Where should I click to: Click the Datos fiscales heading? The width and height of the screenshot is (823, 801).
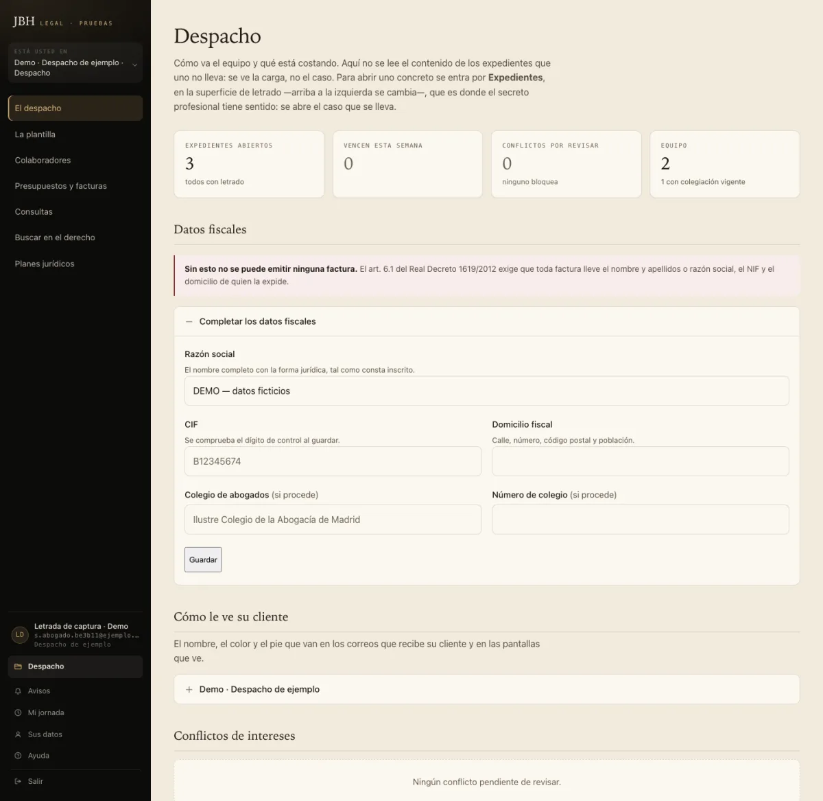click(x=210, y=229)
